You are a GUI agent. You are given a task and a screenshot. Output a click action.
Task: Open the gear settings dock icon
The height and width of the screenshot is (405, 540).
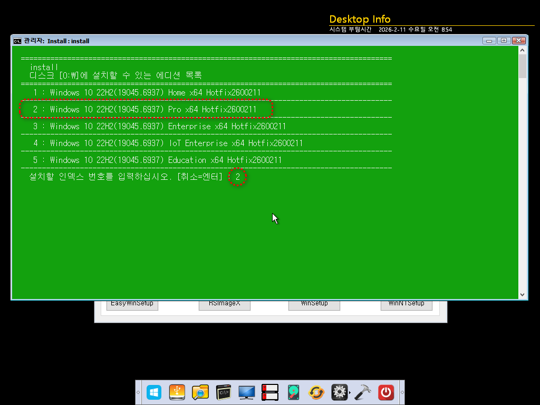click(339, 392)
